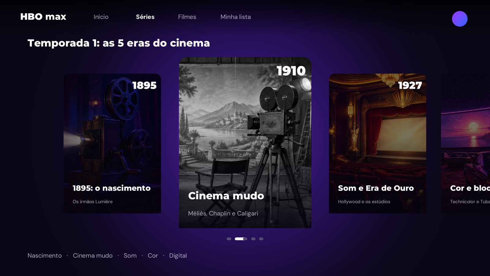Click the Méliès, Chaplin e Caligari subtitle
Screen dimensions: 490x276
click(x=223, y=213)
